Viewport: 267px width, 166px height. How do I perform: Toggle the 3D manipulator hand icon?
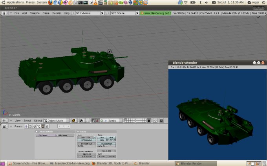click(93, 121)
